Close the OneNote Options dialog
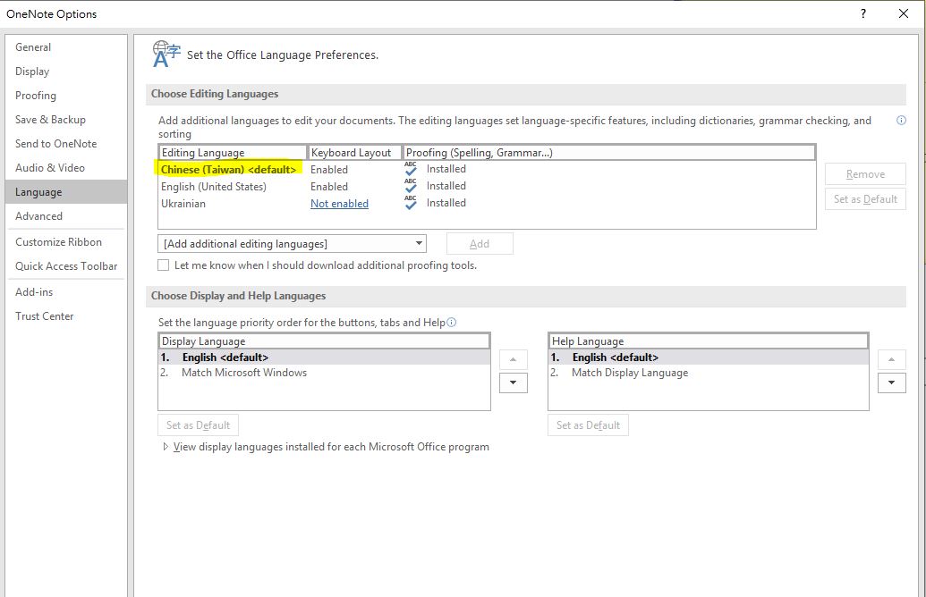Screen dimensions: 926x597 [904, 13]
